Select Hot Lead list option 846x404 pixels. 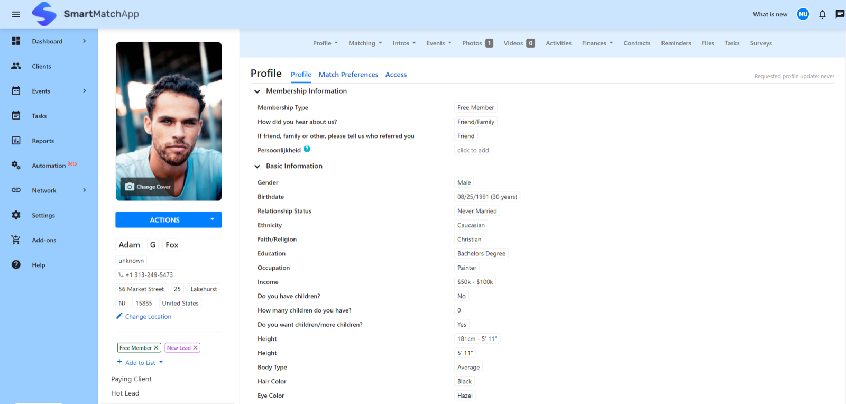coord(125,393)
